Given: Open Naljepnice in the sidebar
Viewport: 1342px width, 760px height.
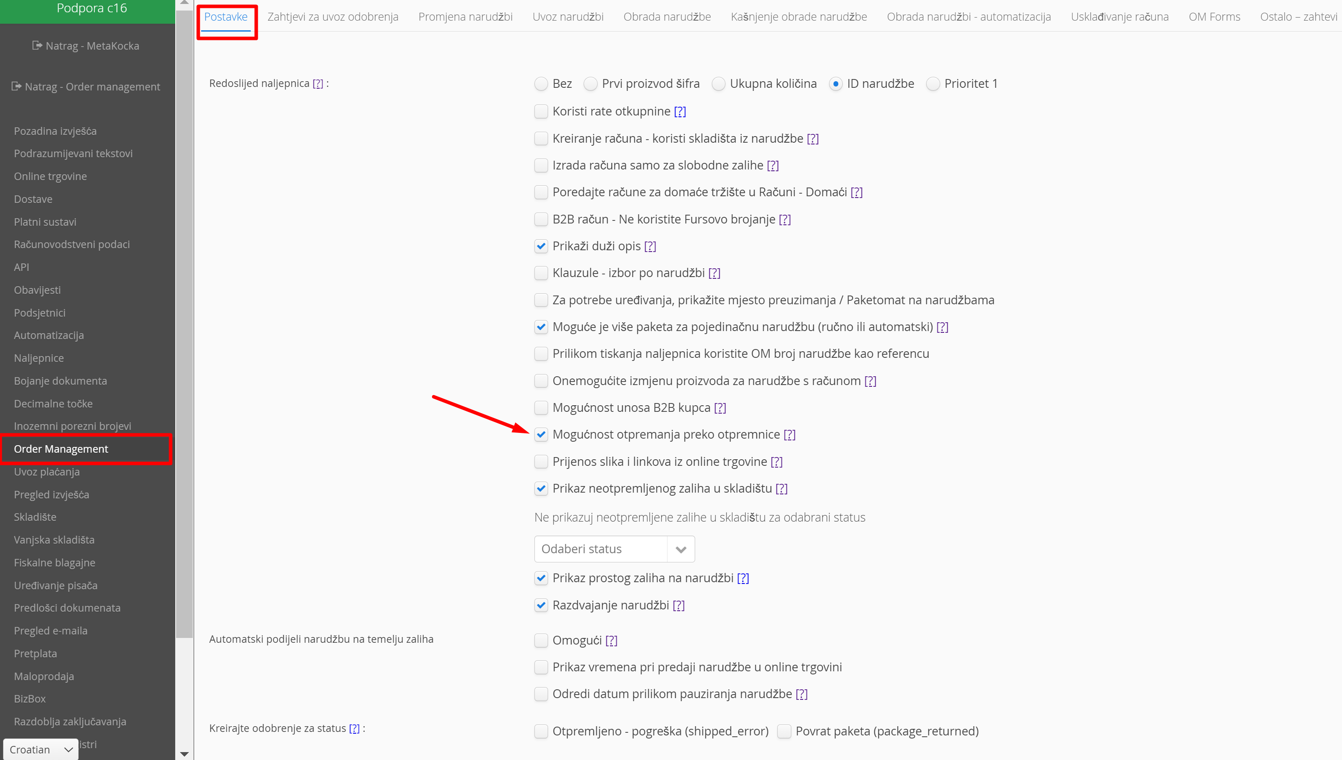Looking at the screenshot, I should point(39,358).
